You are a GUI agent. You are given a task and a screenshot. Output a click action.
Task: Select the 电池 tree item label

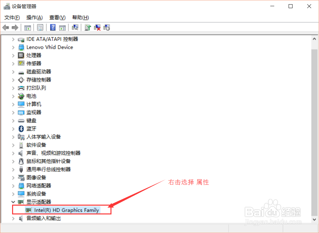[31, 96]
